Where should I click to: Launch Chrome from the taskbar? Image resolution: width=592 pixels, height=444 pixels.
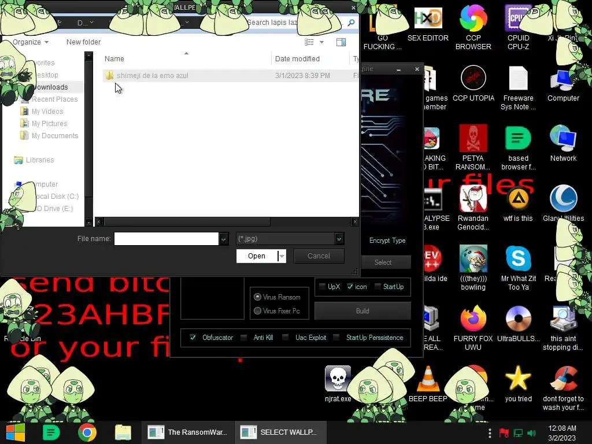click(x=87, y=432)
